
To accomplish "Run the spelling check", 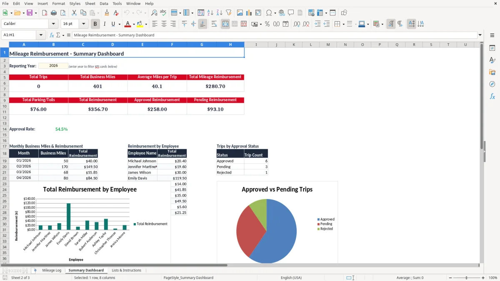I will (163, 13).
